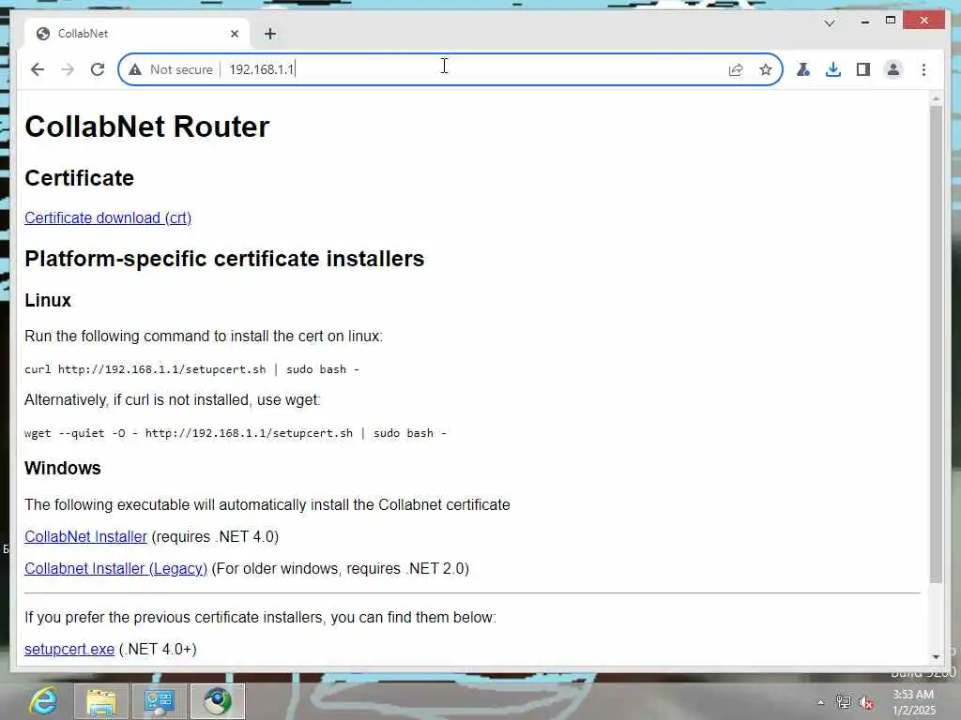Click the forward navigation arrow
The image size is (961, 720).
pos(68,69)
